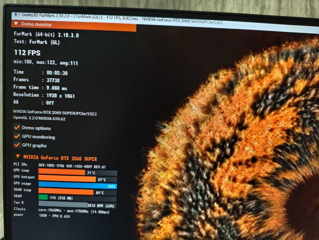Click the VRAM 11% (935 MB) bar
The width and height of the screenshot is (319, 240).
point(78,198)
